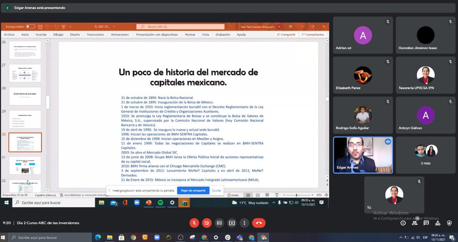Open Insertar ribbon tab

click(41, 34)
